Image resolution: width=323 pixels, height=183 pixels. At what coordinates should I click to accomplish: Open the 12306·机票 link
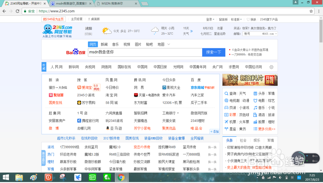point(172,103)
